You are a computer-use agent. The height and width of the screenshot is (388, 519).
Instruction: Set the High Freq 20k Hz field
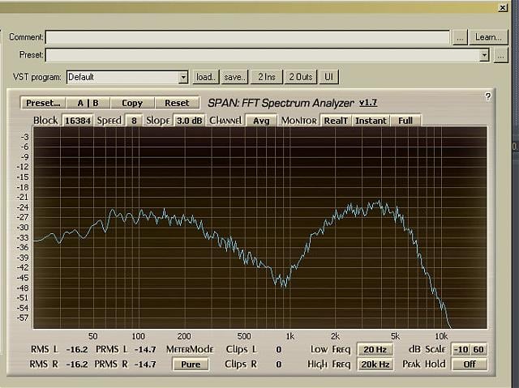pyautogui.click(x=375, y=365)
